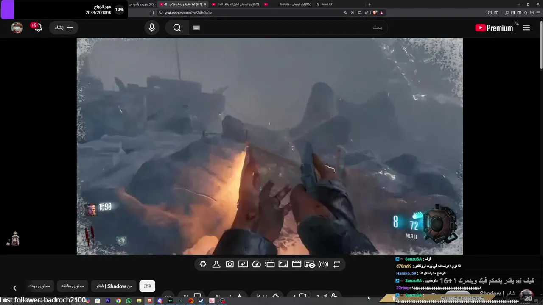Open Brave browser from the taskbar
This screenshot has height=305, width=543.
tap(149, 301)
